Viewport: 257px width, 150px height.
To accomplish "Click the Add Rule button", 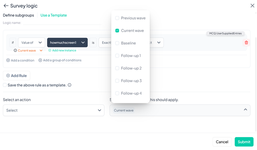I will coord(16,75).
